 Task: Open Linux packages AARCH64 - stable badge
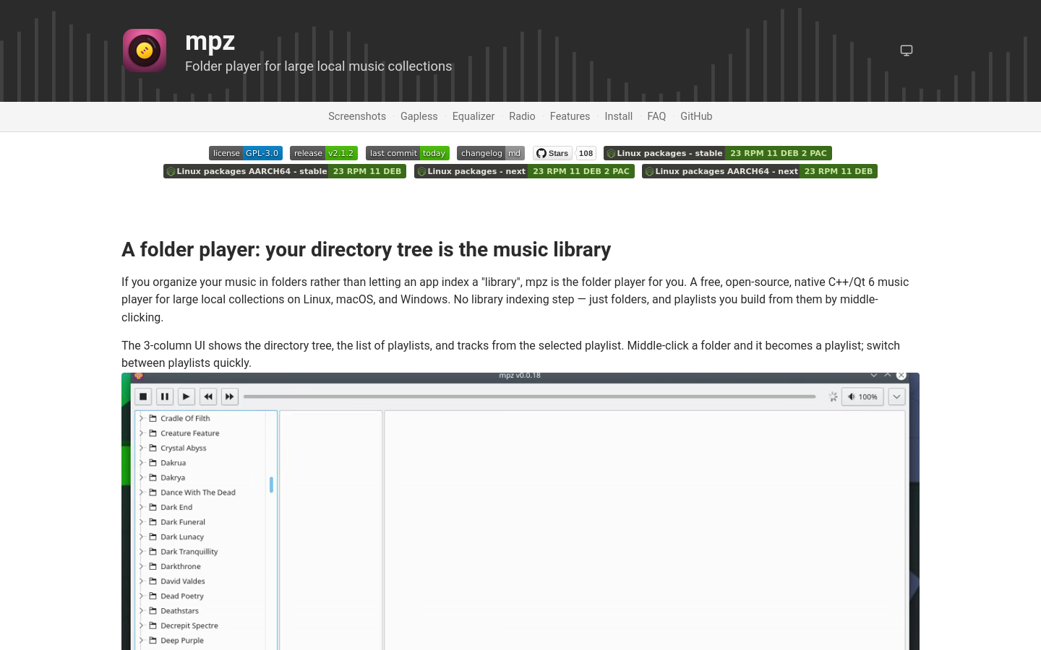[285, 171]
